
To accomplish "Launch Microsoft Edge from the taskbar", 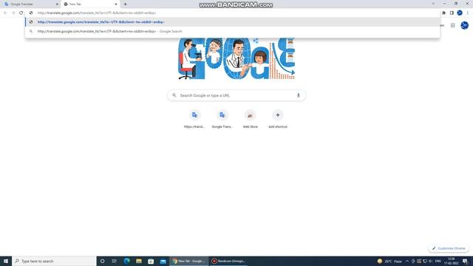I will pyautogui.click(x=126, y=261).
